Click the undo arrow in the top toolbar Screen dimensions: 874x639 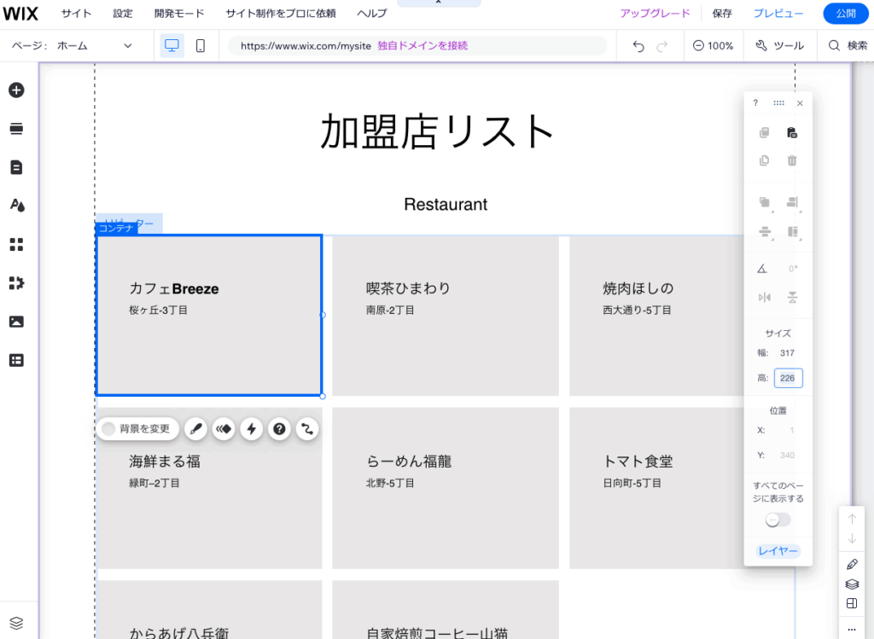638,45
